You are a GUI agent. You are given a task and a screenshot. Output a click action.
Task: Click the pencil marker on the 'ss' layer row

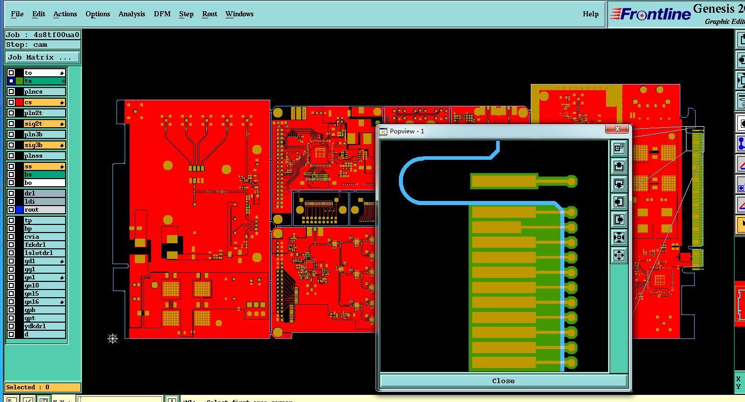click(x=62, y=166)
